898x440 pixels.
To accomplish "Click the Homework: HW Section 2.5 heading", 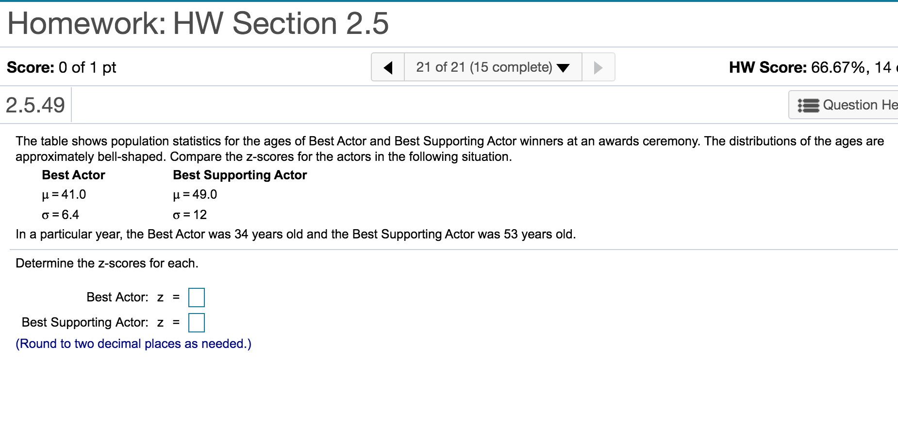I will click(x=198, y=23).
